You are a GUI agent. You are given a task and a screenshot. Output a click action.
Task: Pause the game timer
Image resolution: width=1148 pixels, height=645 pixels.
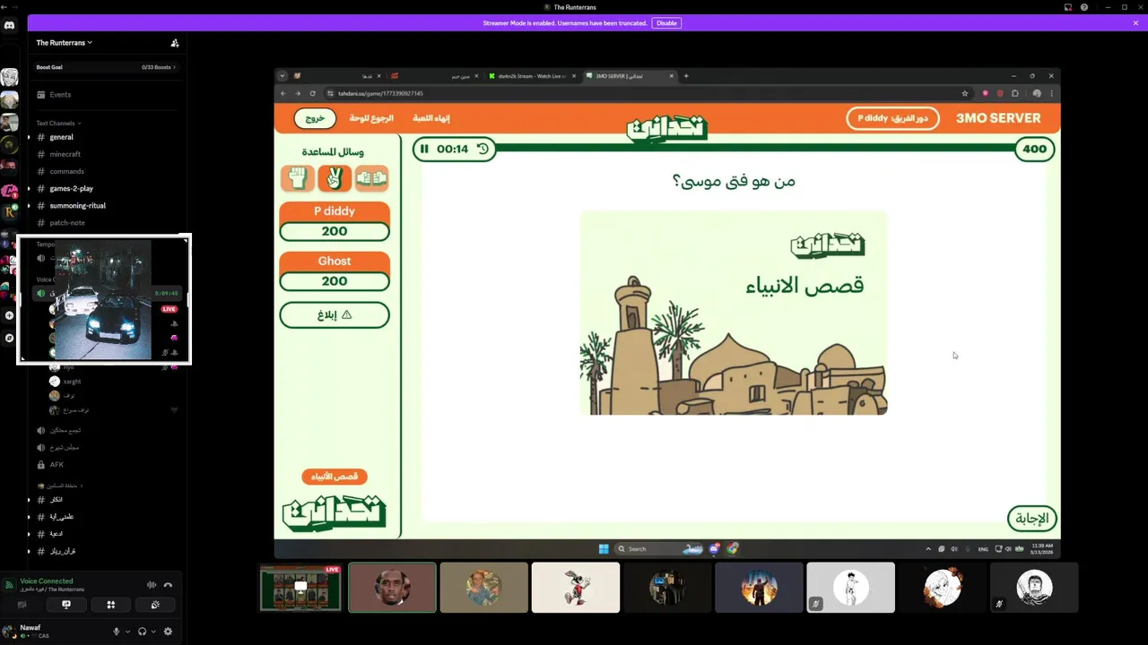(x=424, y=149)
